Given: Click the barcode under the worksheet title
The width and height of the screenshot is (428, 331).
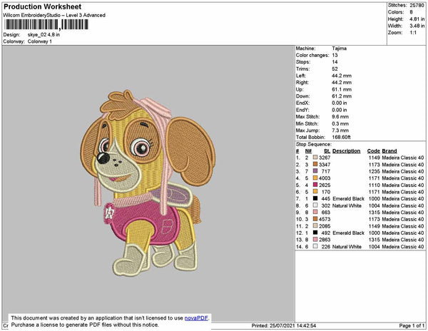Looking at the screenshot, I should (46, 24).
